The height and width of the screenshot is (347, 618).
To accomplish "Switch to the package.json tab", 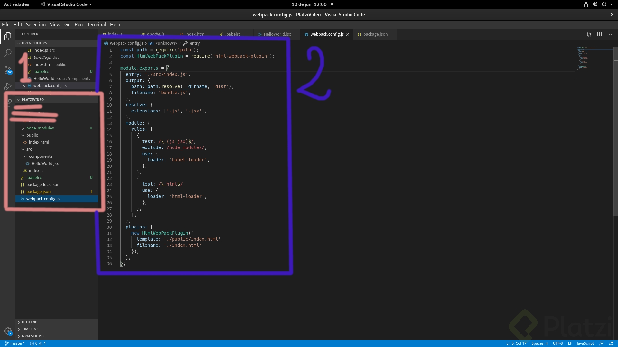I will click(376, 34).
